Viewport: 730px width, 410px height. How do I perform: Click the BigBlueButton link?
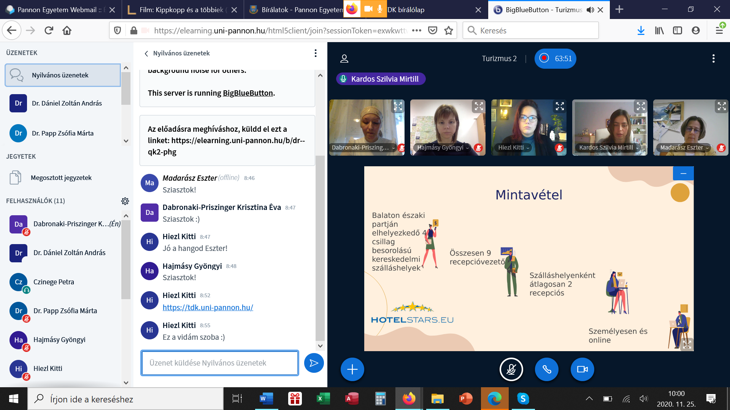click(x=248, y=93)
